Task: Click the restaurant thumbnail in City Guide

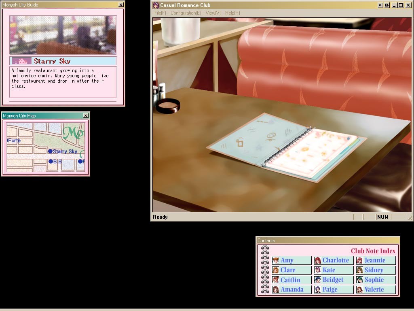Action: point(63,35)
